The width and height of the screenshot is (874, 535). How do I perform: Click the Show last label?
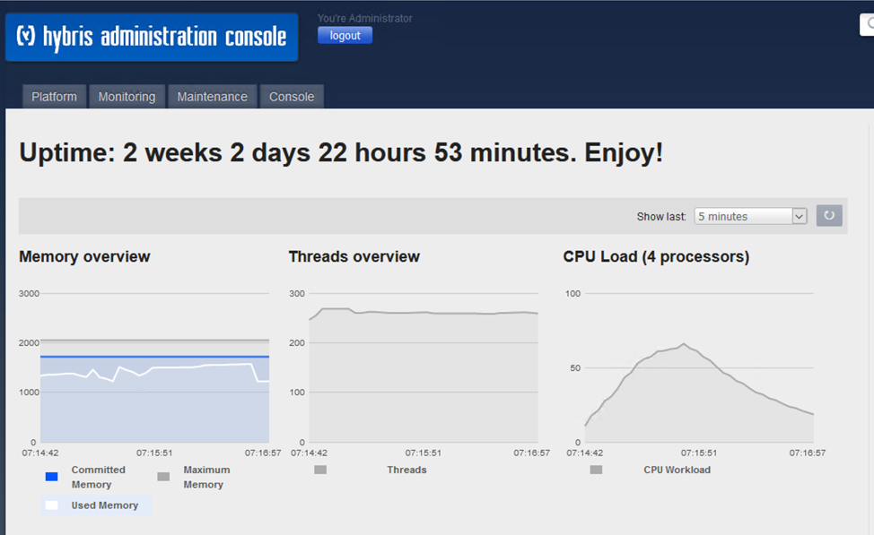tap(661, 217)
